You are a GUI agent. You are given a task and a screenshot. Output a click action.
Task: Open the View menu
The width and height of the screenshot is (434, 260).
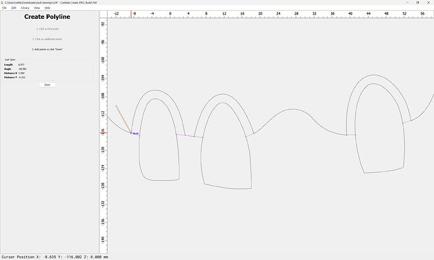pos(37,8)
